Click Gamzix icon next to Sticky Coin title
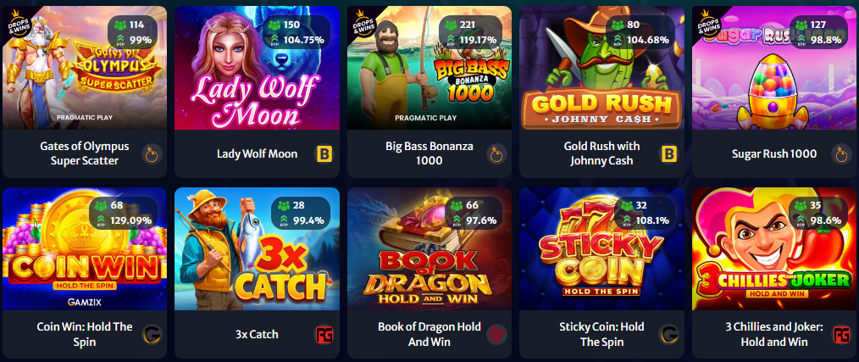Image resolution: width=859 pixels, height=362 pixels. 669,334
